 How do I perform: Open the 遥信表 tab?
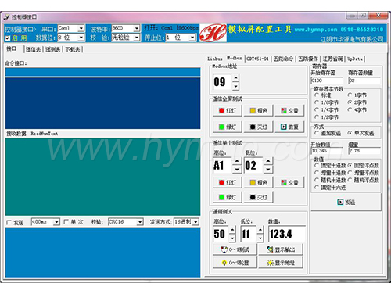[x=33, y=49]
